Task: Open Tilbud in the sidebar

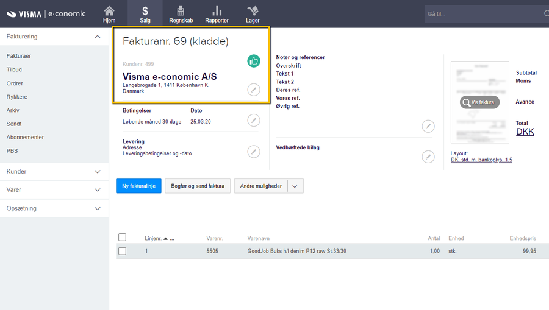Action: (x=14, y=69)
